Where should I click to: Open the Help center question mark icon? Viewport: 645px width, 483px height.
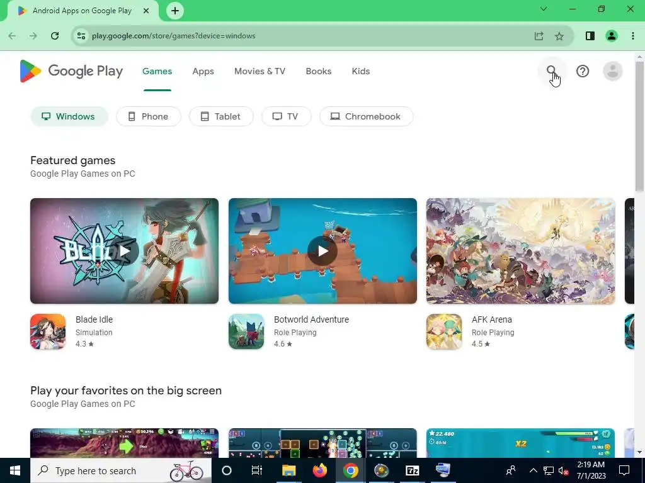(x=583, y=71)
